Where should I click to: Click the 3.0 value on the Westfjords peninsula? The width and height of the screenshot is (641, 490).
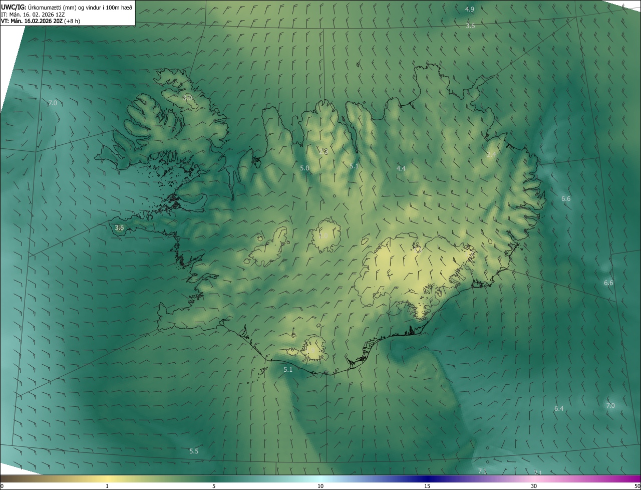click(x=187, y=98)
